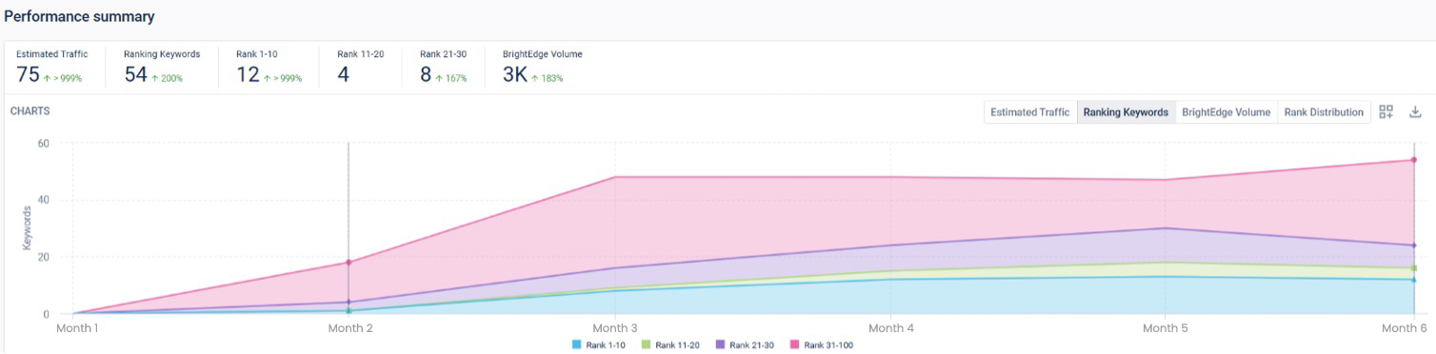Click the Month 2 pink data point
1436x354 pixels.
coord(349,263)
